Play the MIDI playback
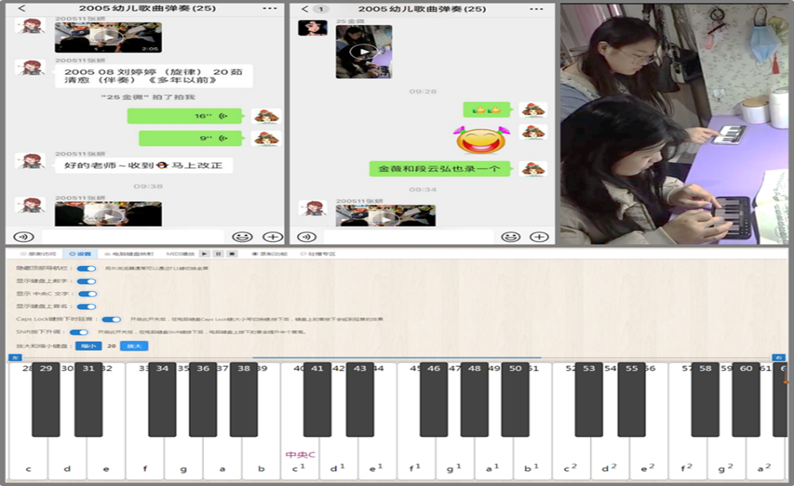This screenshot has height=486, width=794. pyautogui.click(x=204, y=253)
